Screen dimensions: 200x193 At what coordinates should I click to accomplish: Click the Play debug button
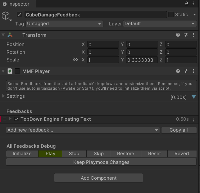50,154
